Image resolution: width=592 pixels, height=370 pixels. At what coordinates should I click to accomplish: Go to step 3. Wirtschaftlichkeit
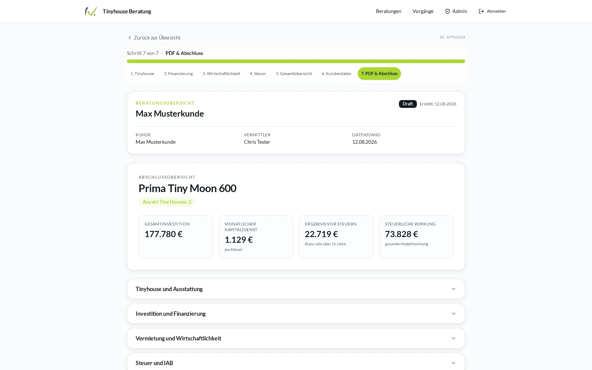click(x=221, y=73)
